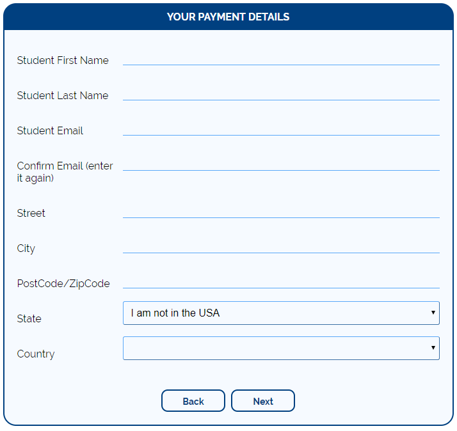Click the City text field

(281, 246)
